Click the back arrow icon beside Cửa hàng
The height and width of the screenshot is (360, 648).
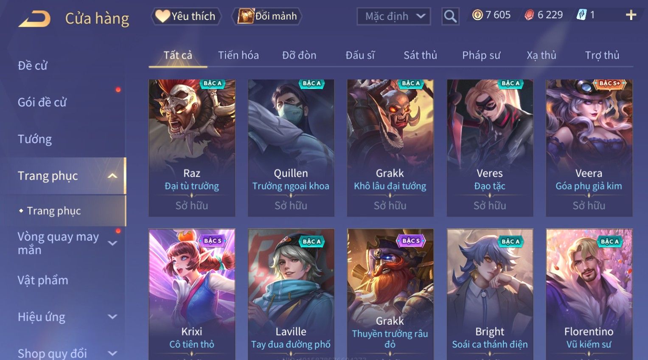(x=34, y=19)
